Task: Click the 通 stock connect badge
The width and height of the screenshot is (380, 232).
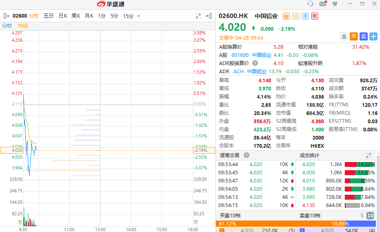Action: pyautogui.click(x=305, y=16)
